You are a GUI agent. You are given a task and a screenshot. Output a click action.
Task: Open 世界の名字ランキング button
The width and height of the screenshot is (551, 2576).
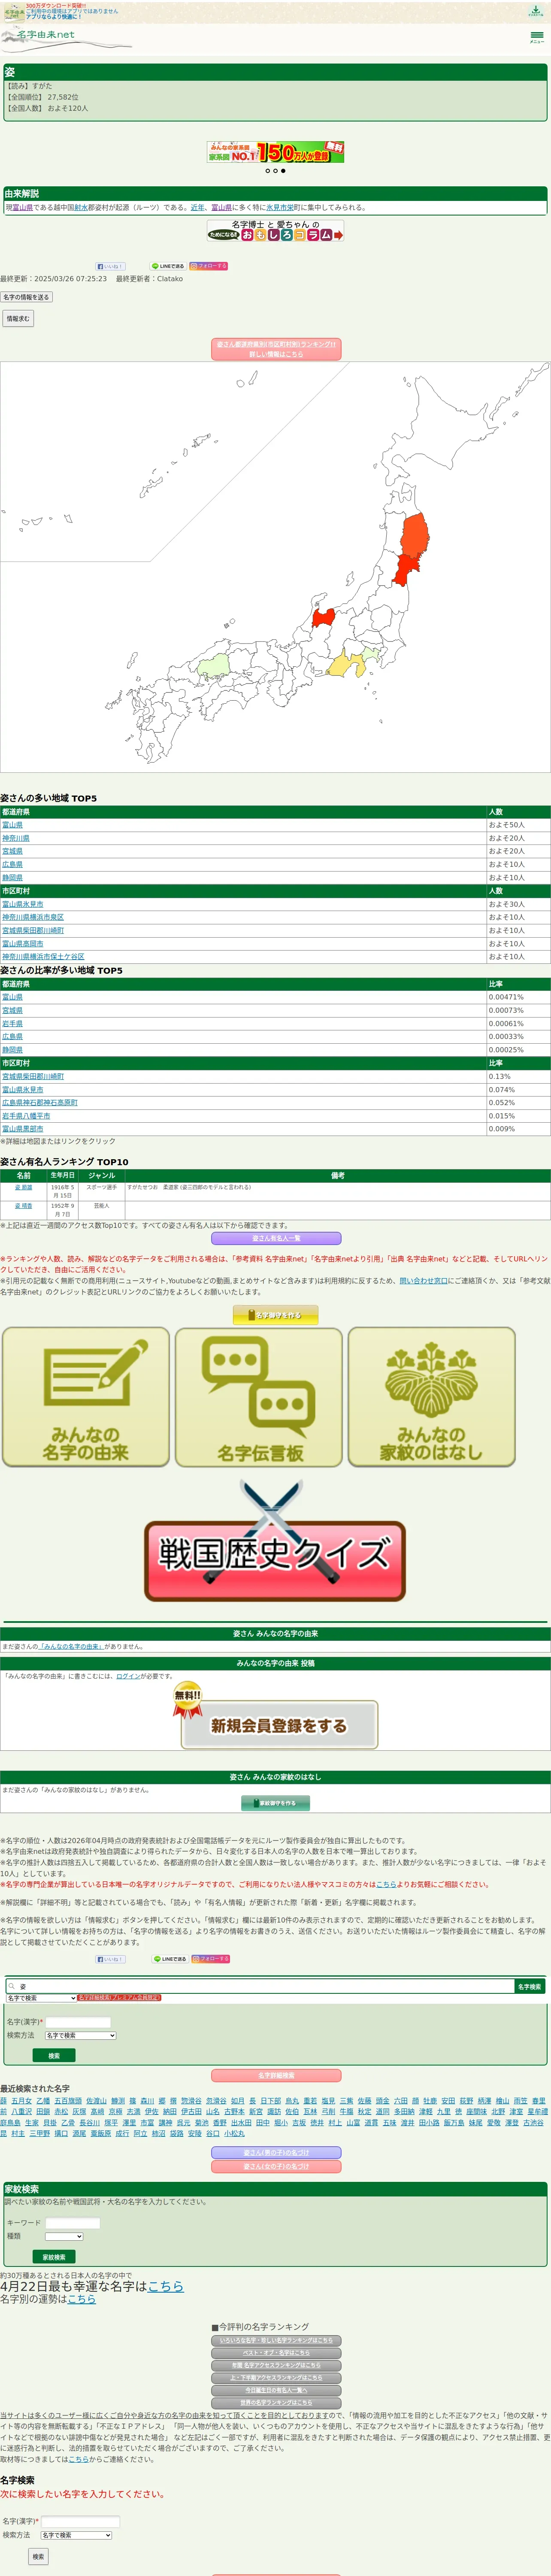[x=275, y=2402]
